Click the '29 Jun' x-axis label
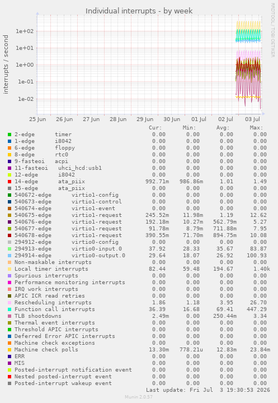The height and width of the screenshot is (403, 278). (x=145, y=119)
